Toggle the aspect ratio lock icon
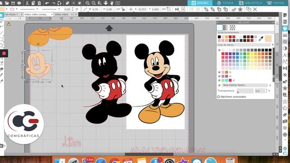 (123, 9)
